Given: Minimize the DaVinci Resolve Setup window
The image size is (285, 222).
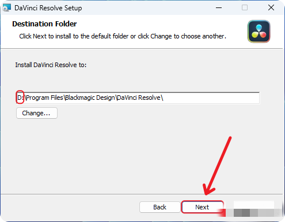Looking at the screenshot, I should [x=219, y=8].
